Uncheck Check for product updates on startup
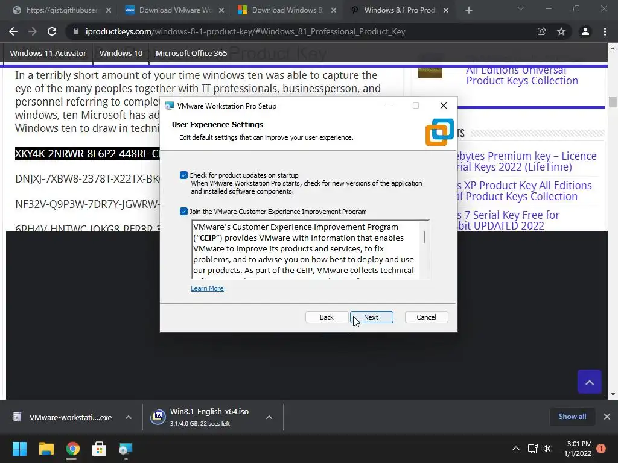 point(183,175)
